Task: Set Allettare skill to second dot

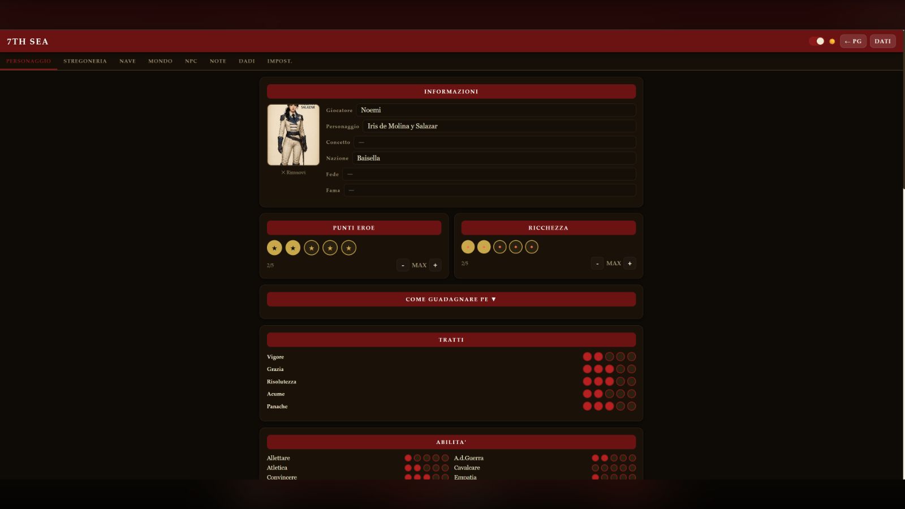Action: (417, 458)
